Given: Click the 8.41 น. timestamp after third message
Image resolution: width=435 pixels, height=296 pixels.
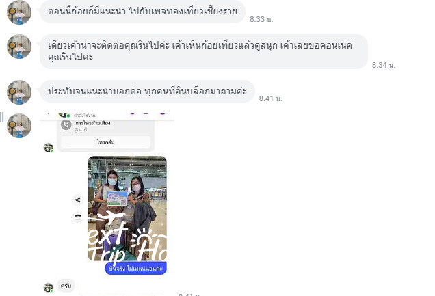Looking at the screenshot, I should point(270,98).
